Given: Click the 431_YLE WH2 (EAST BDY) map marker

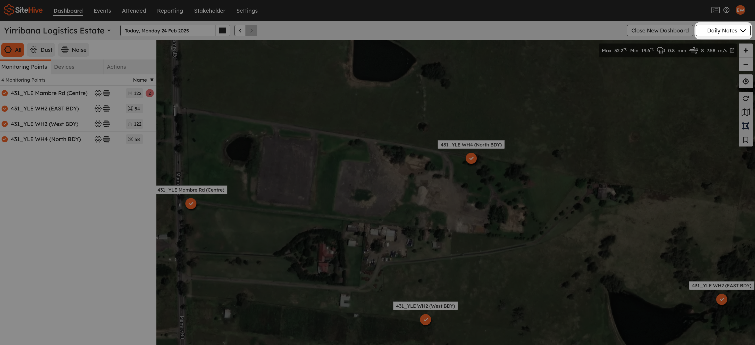Looking at the screenshot, I should [x=722, y=299].
